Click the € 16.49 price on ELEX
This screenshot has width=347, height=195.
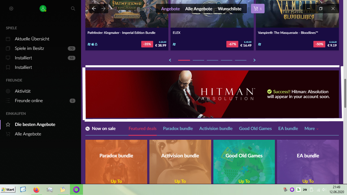[x=246, y=45]
